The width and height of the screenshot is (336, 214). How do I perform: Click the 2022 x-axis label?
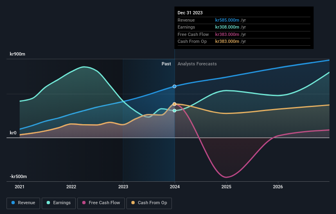tap(71, 187)
